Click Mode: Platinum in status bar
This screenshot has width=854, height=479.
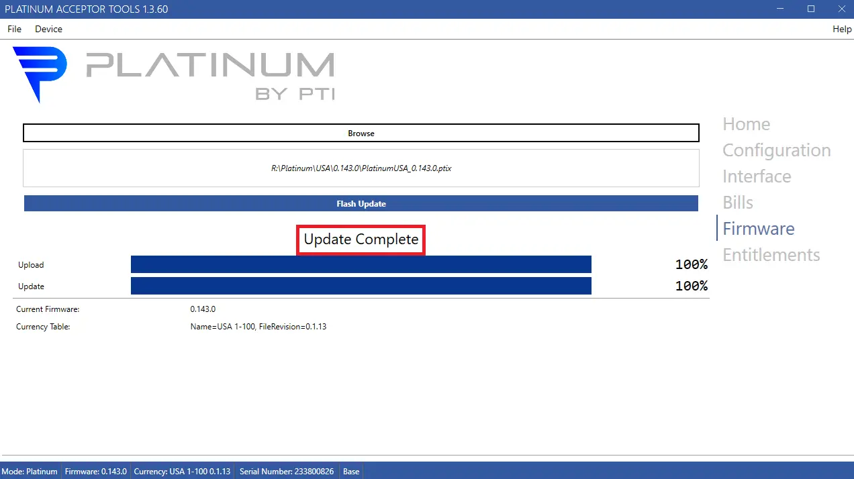pos(30,472)
